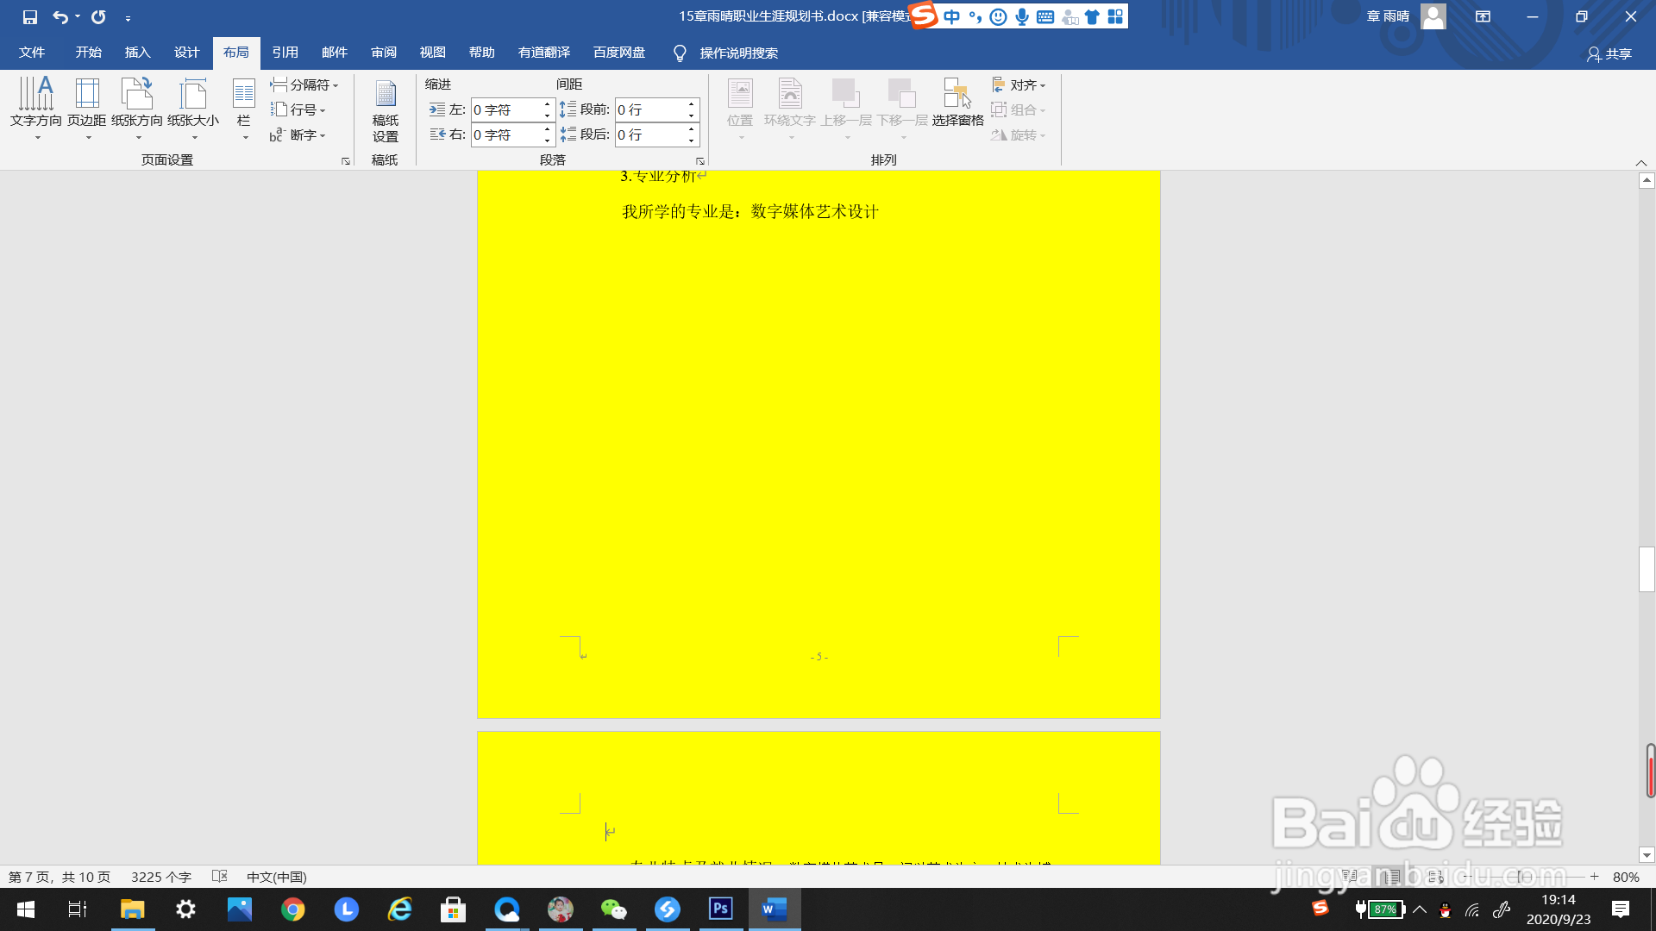
Task: Open the ribbon display options icon
Action: click(1483, 16)
